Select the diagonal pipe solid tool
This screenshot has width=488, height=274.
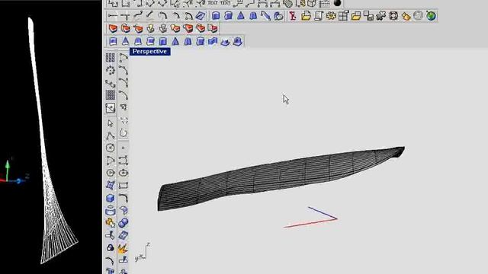pyautogui.click(x=265, y=16)
